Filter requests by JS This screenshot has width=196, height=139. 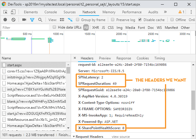coord(103,27)
